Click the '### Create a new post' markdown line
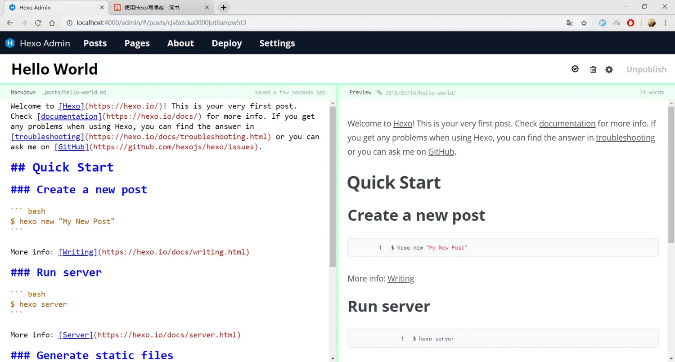 [79, 190]
